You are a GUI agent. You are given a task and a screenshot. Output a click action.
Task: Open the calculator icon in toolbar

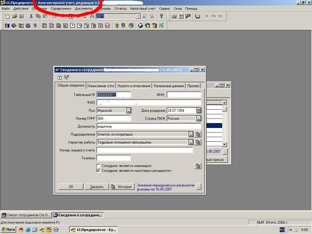[x=174, y=16]
